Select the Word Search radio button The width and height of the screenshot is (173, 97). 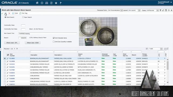click(x=5, y=17)
